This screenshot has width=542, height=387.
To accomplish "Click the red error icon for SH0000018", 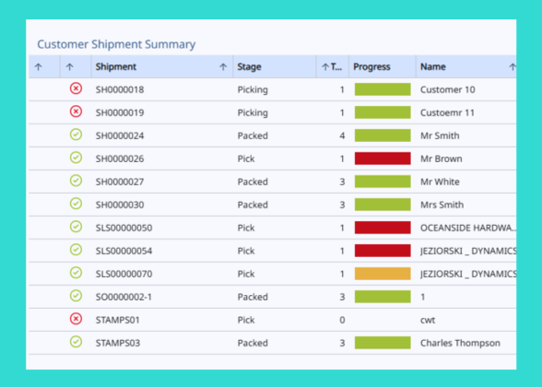I will pos(76,88).
